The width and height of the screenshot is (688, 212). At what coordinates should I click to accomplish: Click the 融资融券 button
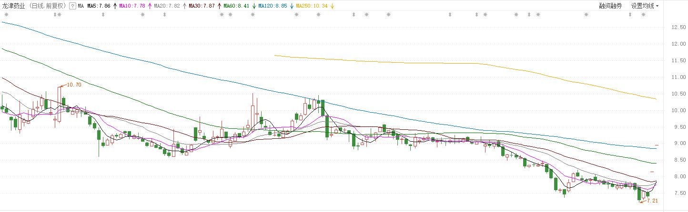pyautogui.click(x=610, y=6)
